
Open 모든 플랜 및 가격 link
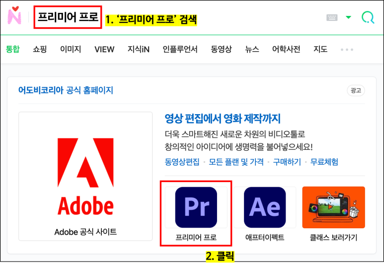236,162
